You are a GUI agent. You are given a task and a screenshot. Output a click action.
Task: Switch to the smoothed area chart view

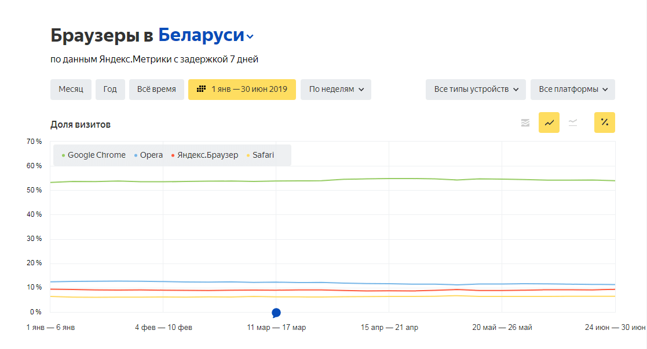tap(573, 122)
